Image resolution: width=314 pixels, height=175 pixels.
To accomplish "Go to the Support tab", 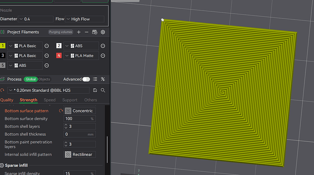I will click(x=70, y=100).
